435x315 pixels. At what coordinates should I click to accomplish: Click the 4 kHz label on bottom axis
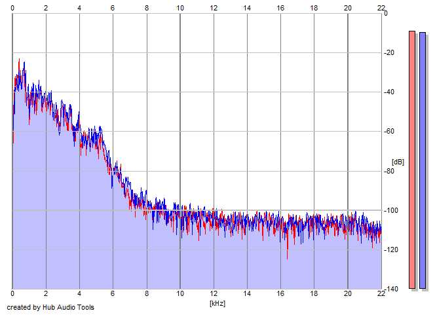tap(79, 293)
